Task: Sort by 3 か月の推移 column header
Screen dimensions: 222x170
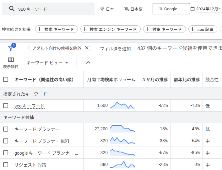Action: point(155,80)
